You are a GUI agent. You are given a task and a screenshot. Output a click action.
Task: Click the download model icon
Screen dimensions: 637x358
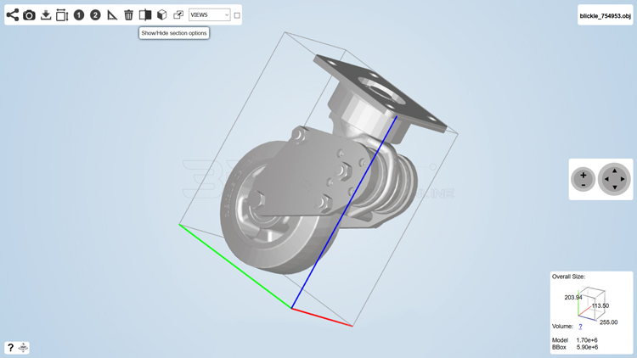(46, 15)
